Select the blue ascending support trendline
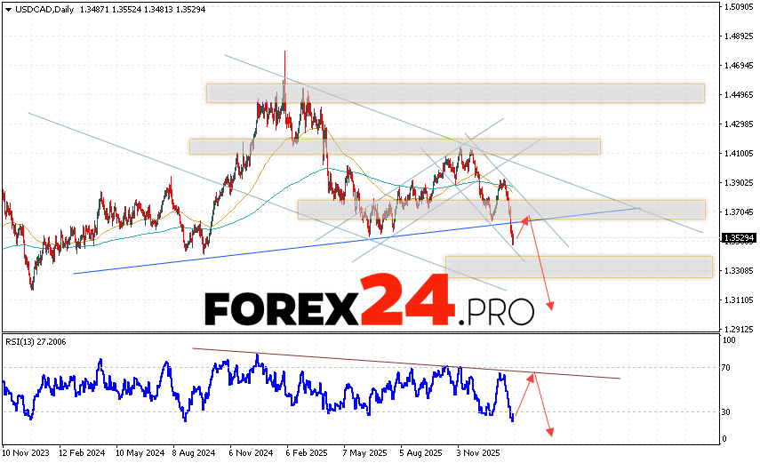The height and width of the screenshot is (463, 760). click(x=267, y=251)
